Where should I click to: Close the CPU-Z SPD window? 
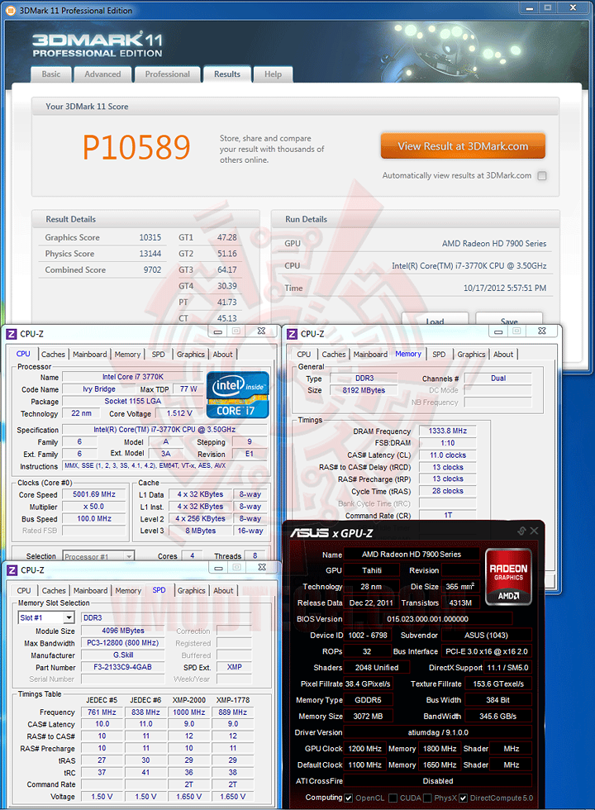tap(262, 567)
